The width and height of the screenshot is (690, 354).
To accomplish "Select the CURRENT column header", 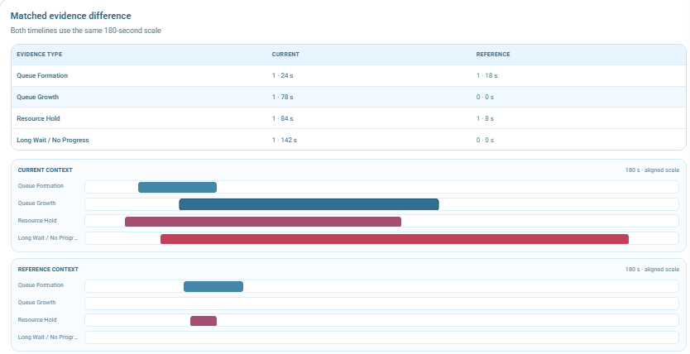I will point(285,55).
